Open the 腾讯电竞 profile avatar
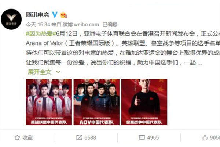220x147 pixels. [11, 19]
